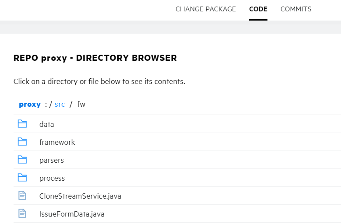Image resolution: width=341 pixels, height=224 pixels.
Task: View IssueFormData.java file contents
Action: click(x=72, y=214)
